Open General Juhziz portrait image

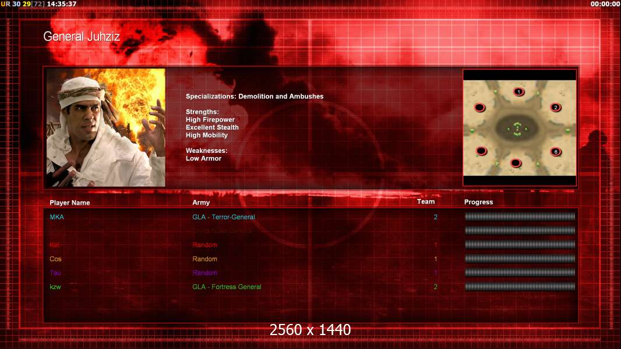tap(106, 127)
